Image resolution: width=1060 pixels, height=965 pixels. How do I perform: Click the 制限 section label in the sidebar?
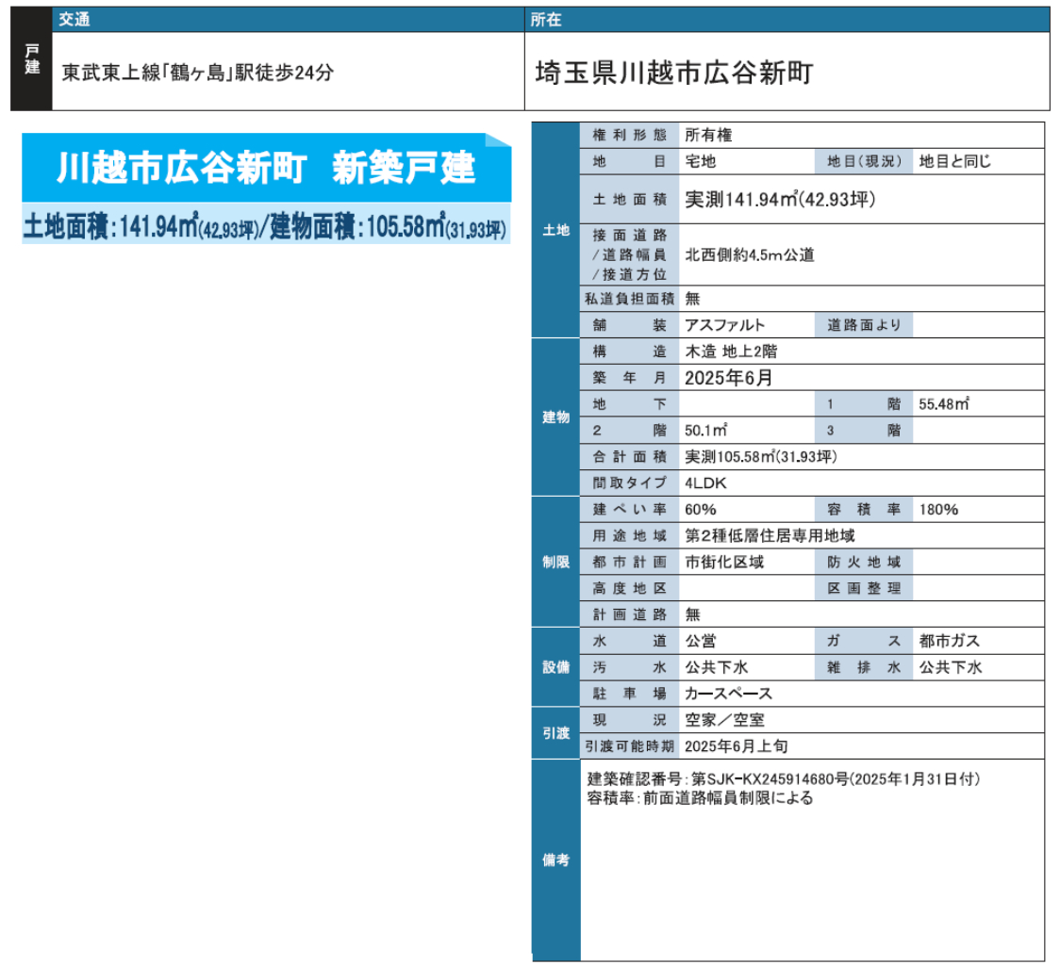pyautogui.click(x=555, y=563)
